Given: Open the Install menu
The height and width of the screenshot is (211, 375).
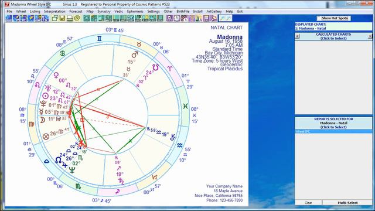Looking at the screenshot, I should coord(197,11).
